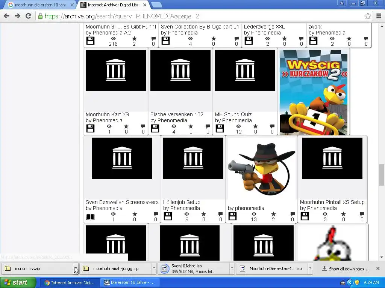Open the Sven Collection By B Ogz.part 01 link
Screen dimensions: 385x288
click(x=200, y=27)
